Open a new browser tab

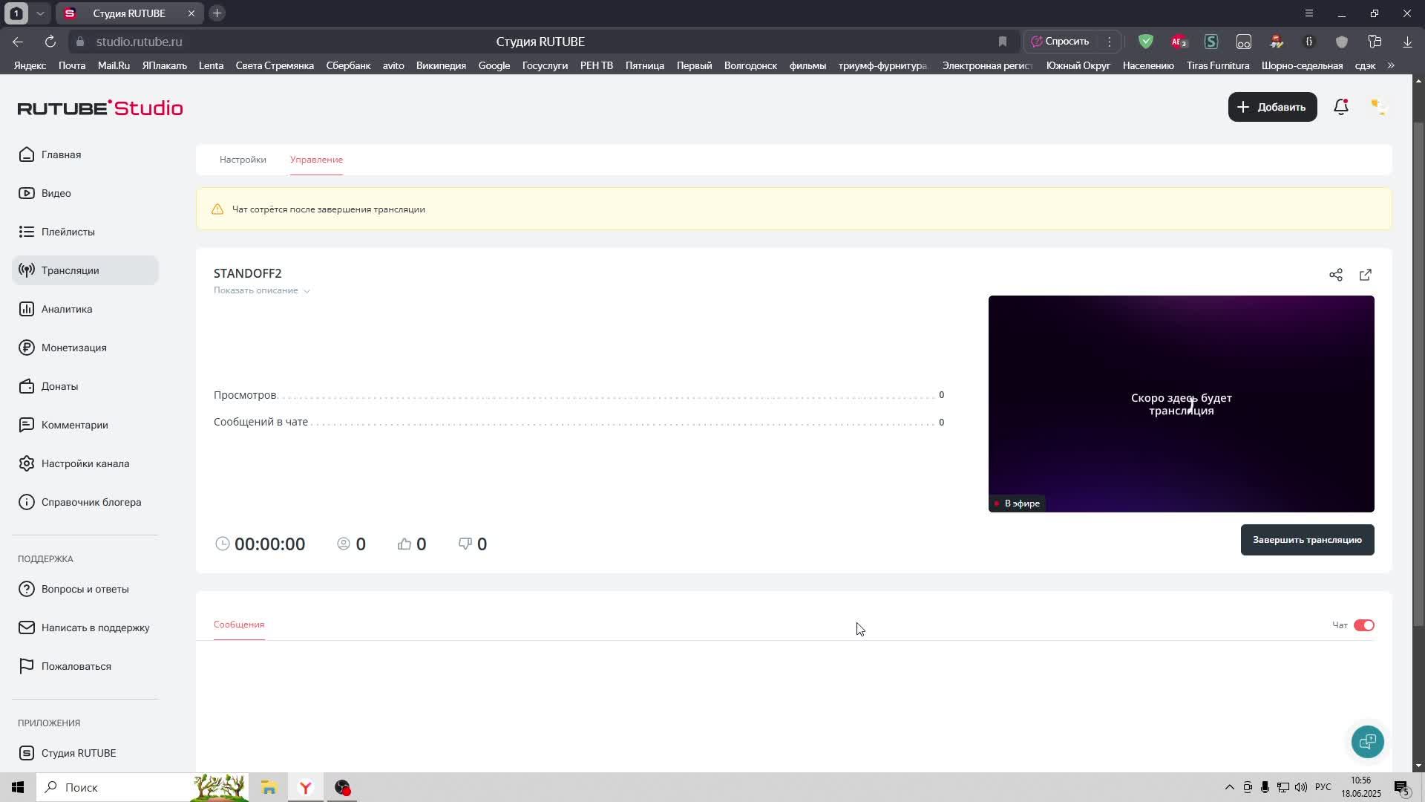click(x=217, y=13)
